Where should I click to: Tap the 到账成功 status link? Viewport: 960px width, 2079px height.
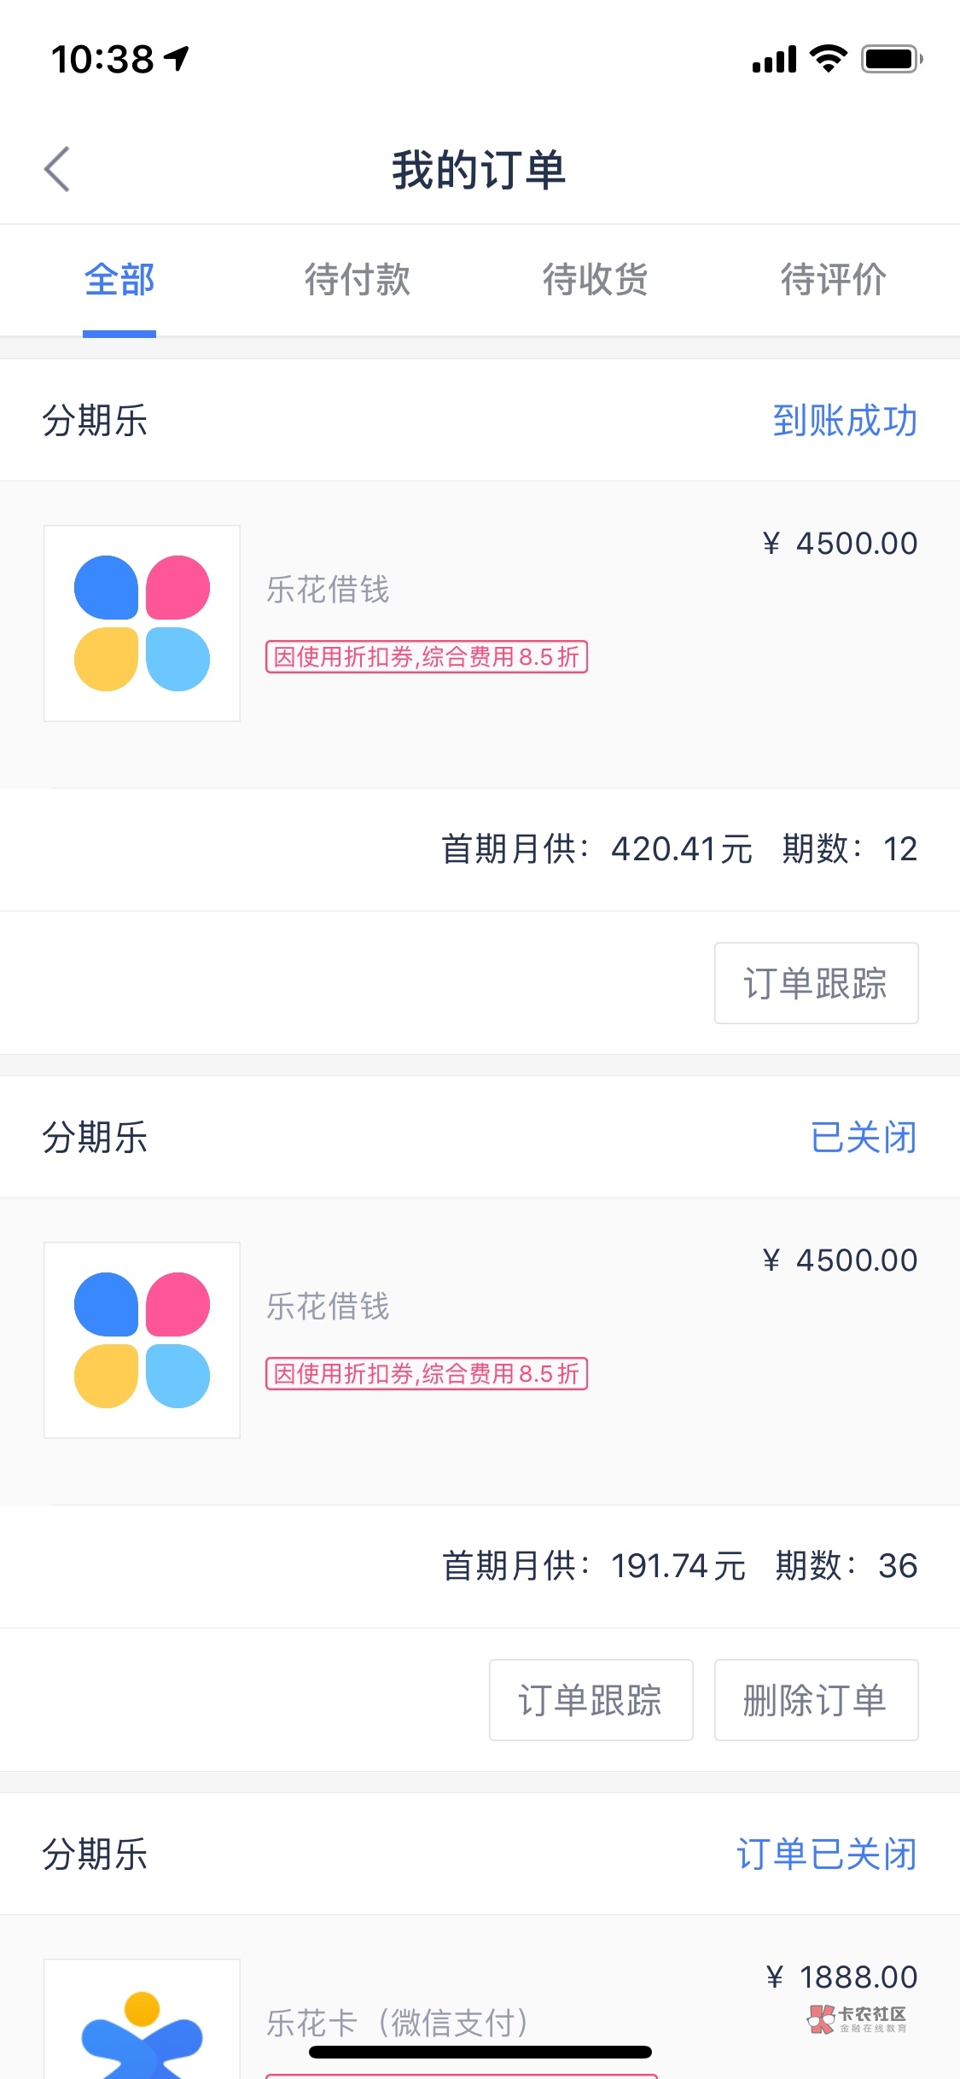pos(845,421)
